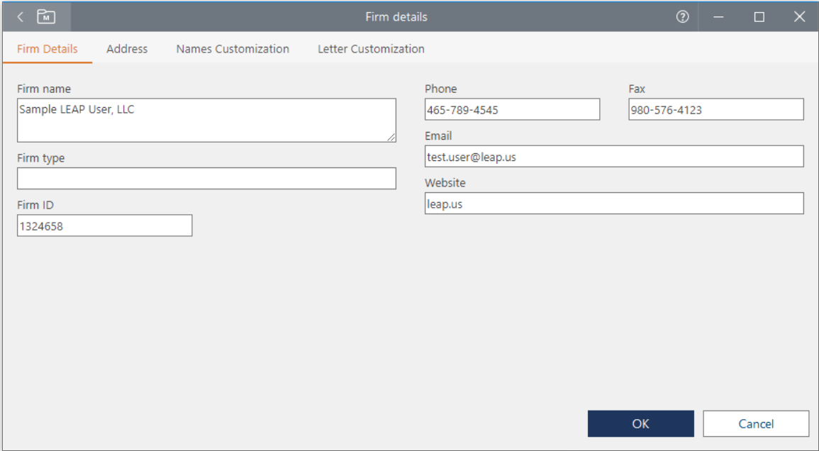Click the Fax number field
819x451 pixels.
pyautogui.click(x=715, y=109)
